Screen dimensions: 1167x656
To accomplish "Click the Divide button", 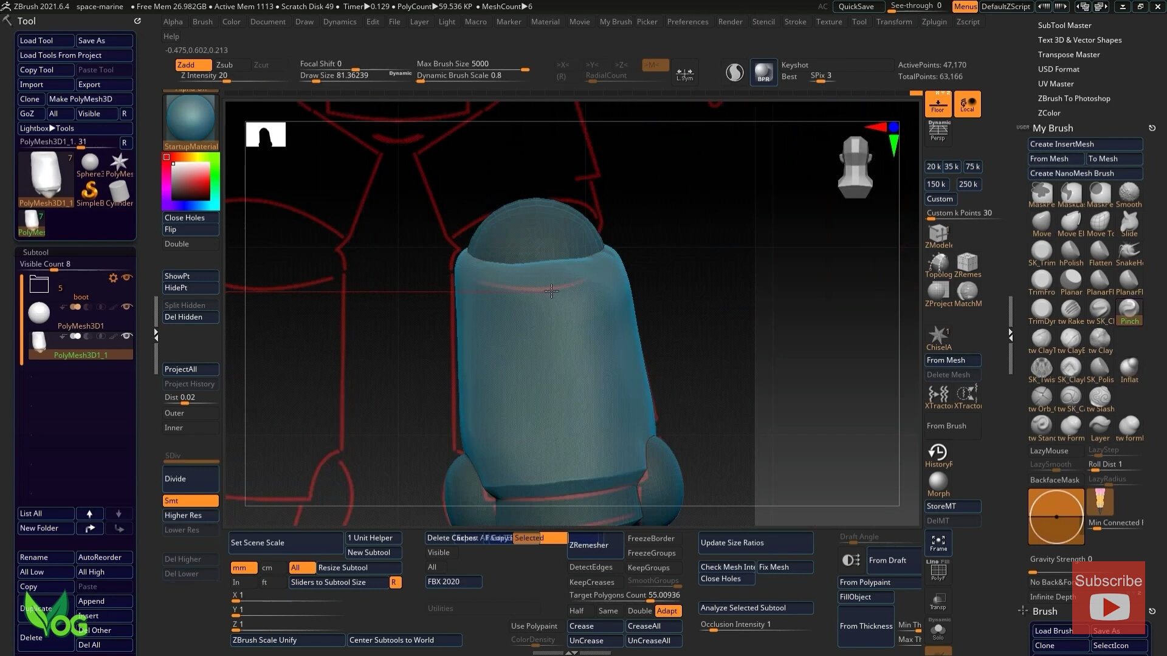I will click(x=190, y=479).
